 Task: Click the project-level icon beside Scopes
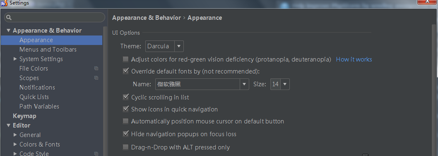[96, 78]
